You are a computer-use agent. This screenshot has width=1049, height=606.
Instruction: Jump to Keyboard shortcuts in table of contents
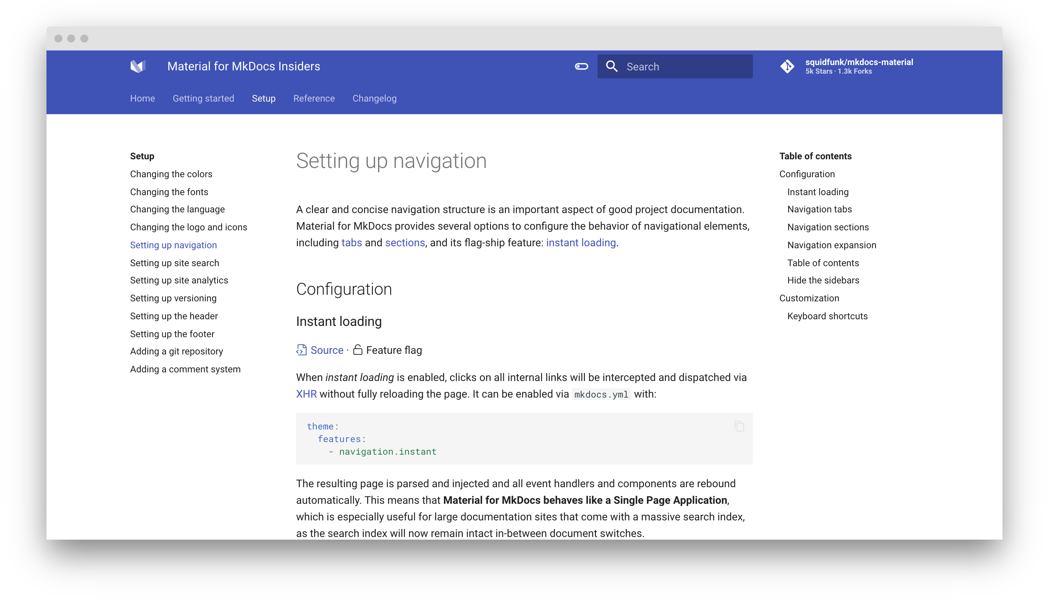coord(827,316)
